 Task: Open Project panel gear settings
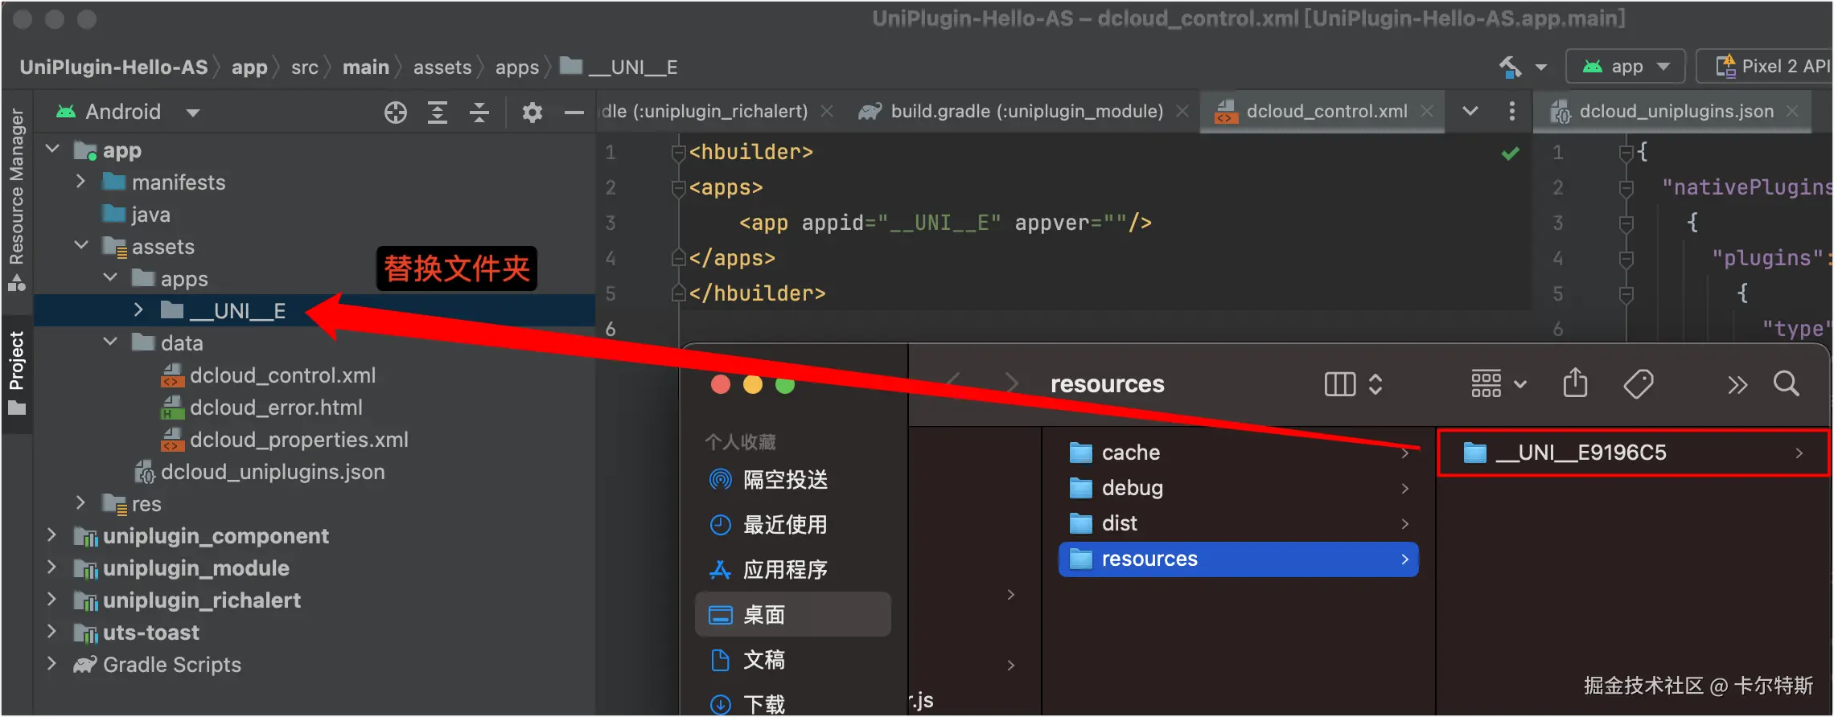[532, 113]
